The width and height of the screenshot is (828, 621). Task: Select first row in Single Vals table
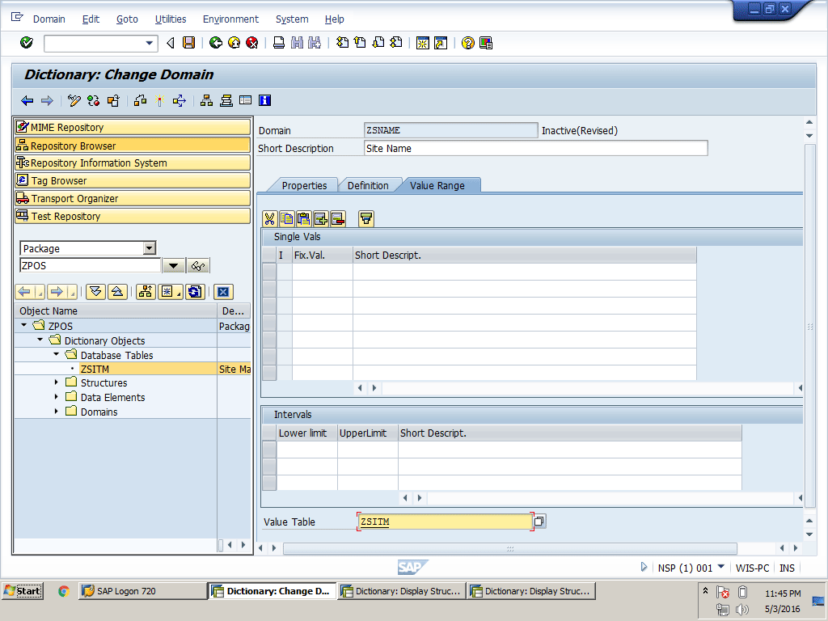(x=269, y=272)
